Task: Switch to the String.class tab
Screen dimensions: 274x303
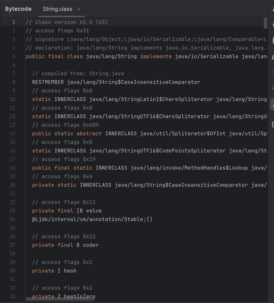Action: [57, 9]
